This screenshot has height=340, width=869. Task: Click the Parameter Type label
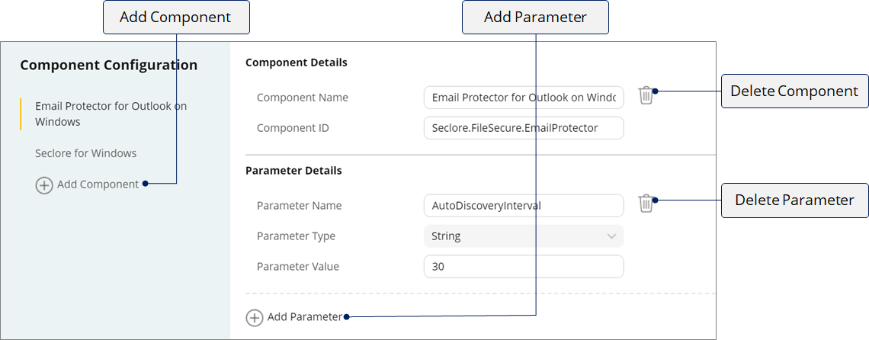[x=296, y=236]
